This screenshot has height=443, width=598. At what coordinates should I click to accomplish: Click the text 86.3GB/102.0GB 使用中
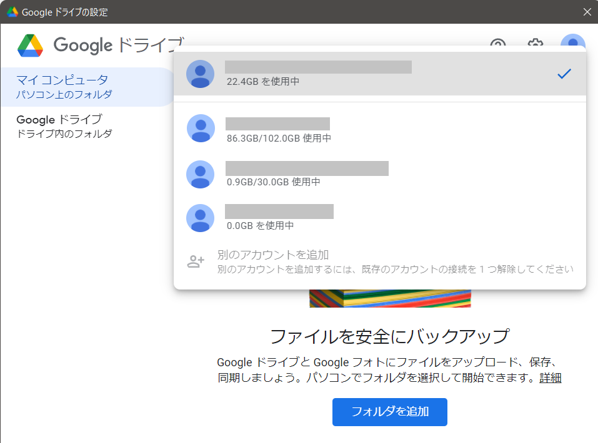click(279, 139)
